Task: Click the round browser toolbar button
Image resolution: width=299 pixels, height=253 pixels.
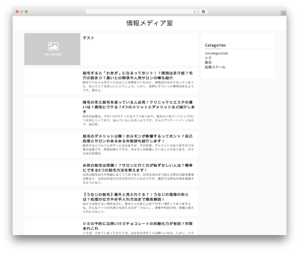Action: (x=203, y=12)
